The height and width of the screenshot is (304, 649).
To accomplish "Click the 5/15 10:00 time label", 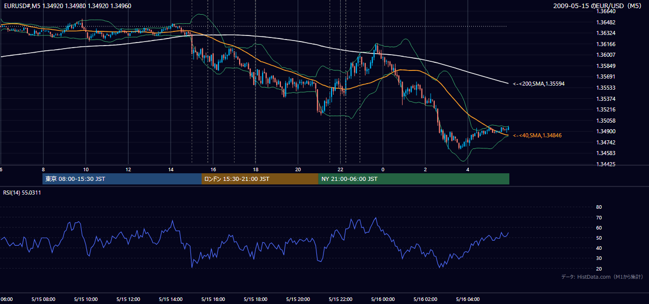I will click(86, 299).
